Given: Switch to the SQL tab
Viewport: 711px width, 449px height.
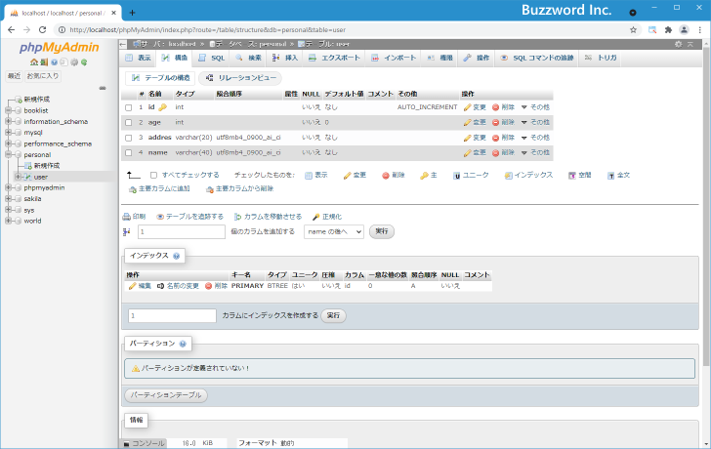Looking at the screenshot, I should tap(212, 59).
